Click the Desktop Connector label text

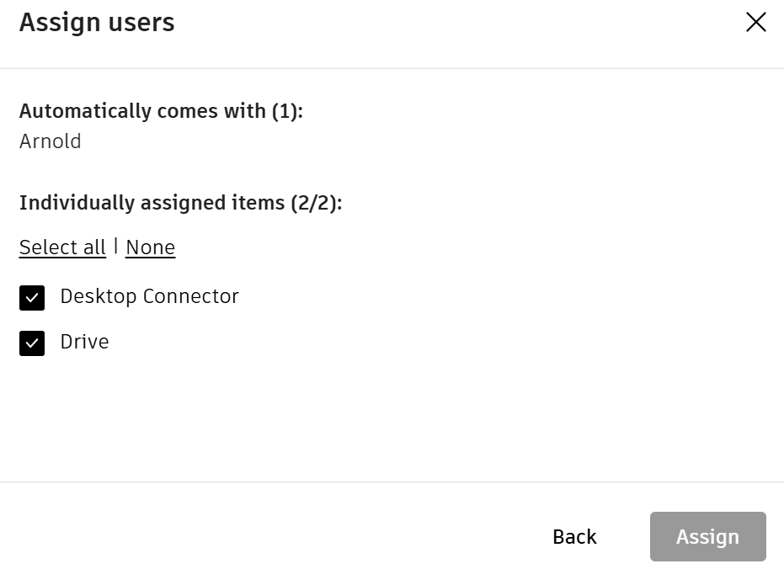click(149, 296)
